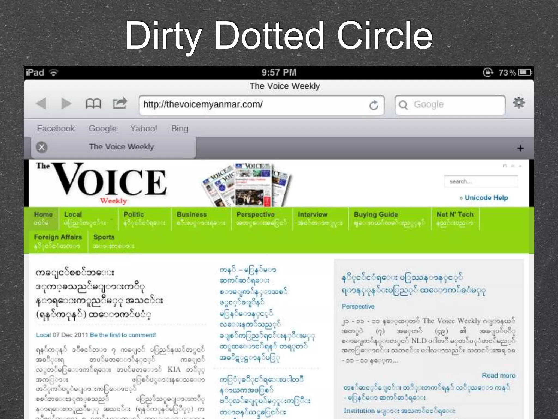This screenshot has width=558, height=419.
Task: Open the sidebar link starting with Institution
Action: click(x=399, y=411)
